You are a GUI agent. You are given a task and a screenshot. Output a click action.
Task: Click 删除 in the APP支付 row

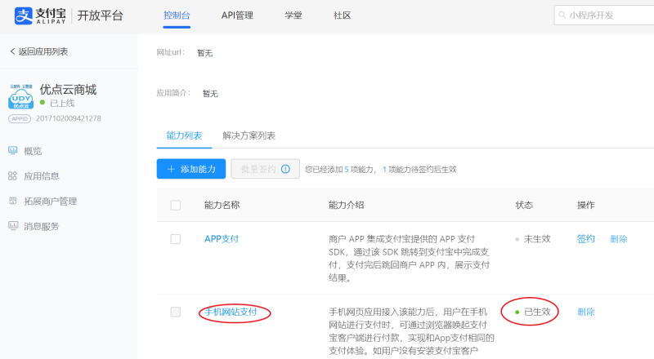coord(619,238)
